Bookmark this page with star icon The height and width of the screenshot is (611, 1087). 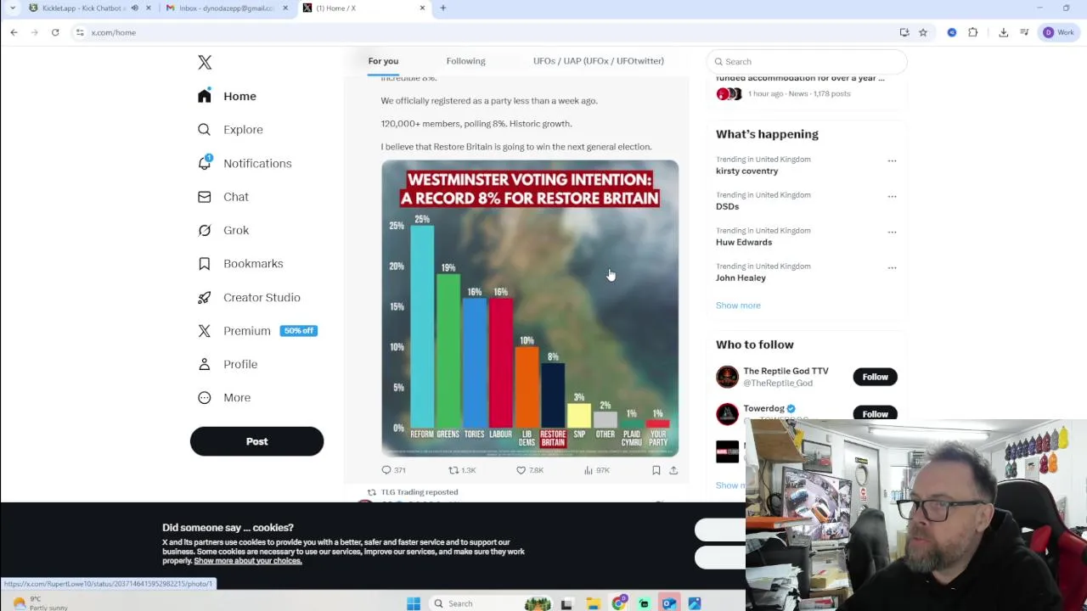point(922,32)
